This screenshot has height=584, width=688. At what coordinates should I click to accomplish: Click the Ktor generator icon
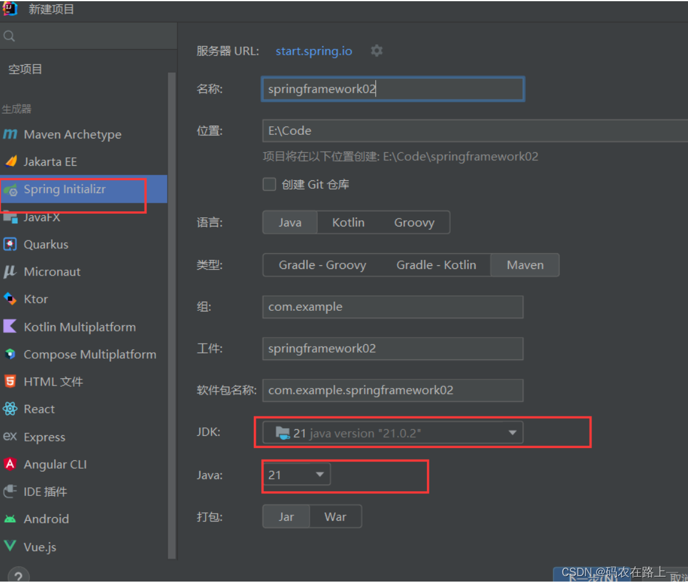(x=10, y=299)
